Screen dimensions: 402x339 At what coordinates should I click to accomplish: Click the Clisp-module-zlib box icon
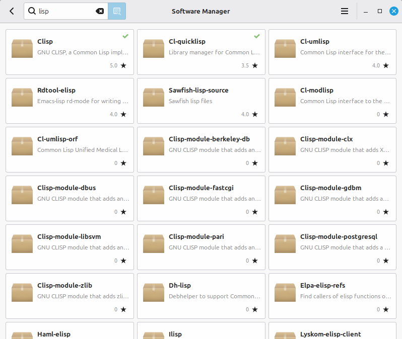(x=22, y=292)
